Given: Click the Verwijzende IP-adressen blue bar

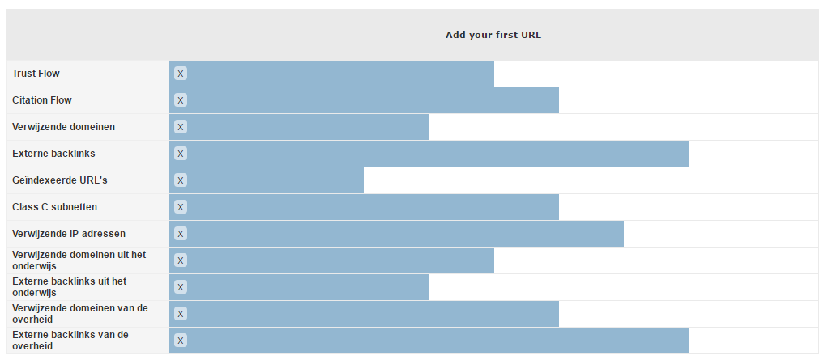Looking at the screenshot, I should pyautogui.click(x=405, y=234).
